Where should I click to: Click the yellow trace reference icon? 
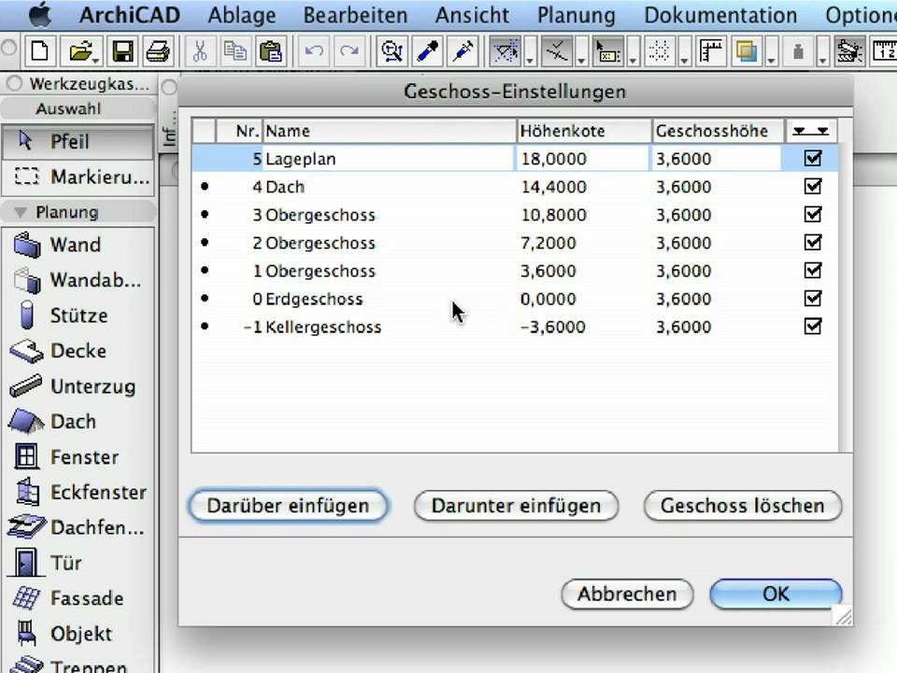746,52
